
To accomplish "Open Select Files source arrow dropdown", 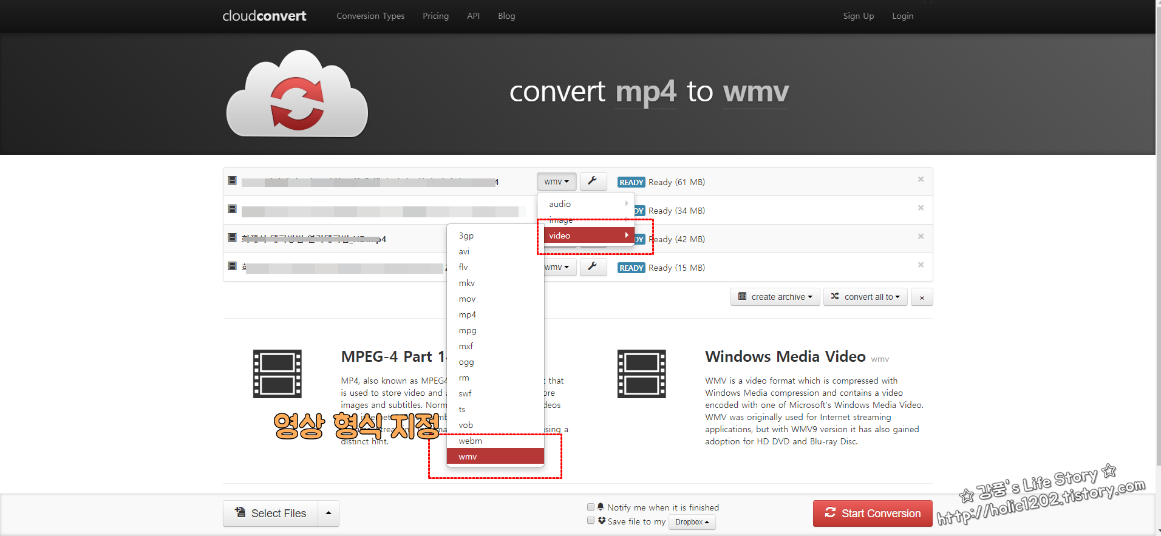I will [329, 514].
